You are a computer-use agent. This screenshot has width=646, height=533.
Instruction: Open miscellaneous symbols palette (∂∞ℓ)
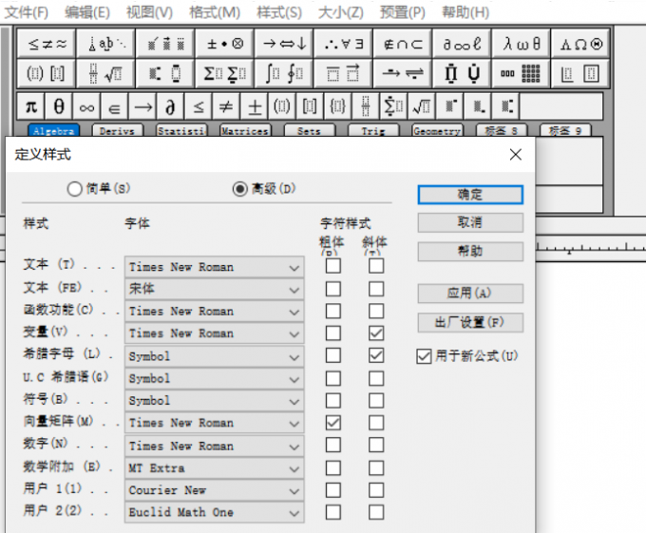(x=462, y=44)
